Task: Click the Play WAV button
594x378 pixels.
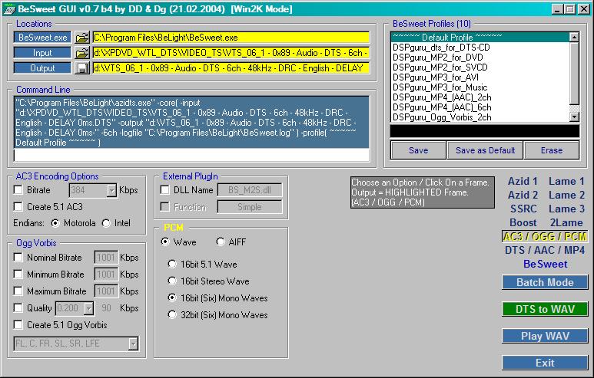Action: [x=545, y=336]
